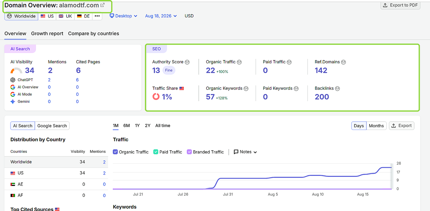Open more regions ellipsis menu

point(97,16)
